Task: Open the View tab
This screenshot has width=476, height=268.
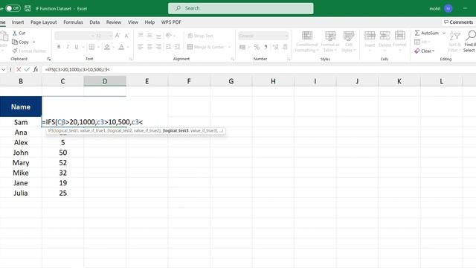Action: point(133,22)
